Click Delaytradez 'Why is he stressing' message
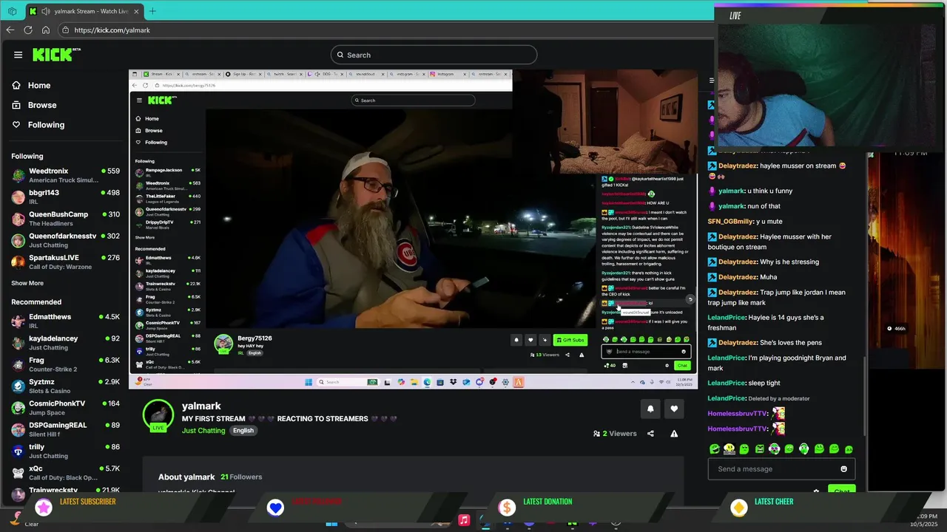This screenshot has height=532, width=947. 764,262
